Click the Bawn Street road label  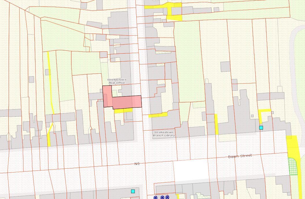point(240,156)
